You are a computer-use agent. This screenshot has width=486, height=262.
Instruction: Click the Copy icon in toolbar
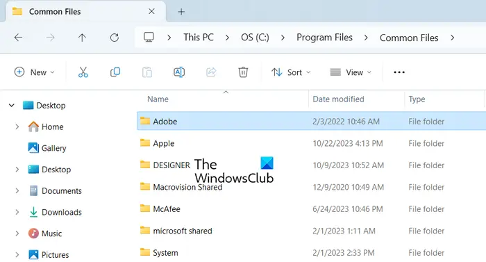tap(115, 72)
